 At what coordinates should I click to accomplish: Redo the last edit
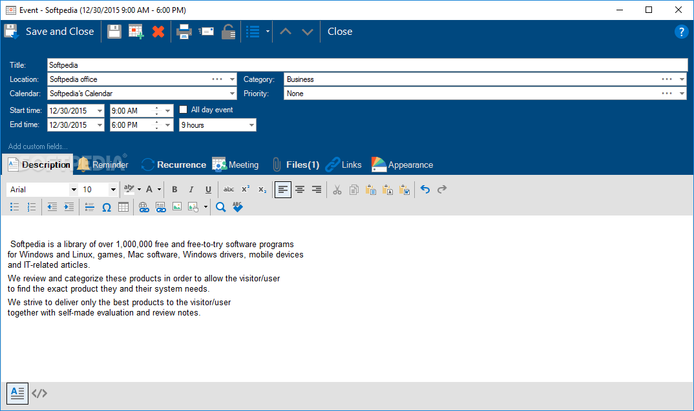click(442, 190)
